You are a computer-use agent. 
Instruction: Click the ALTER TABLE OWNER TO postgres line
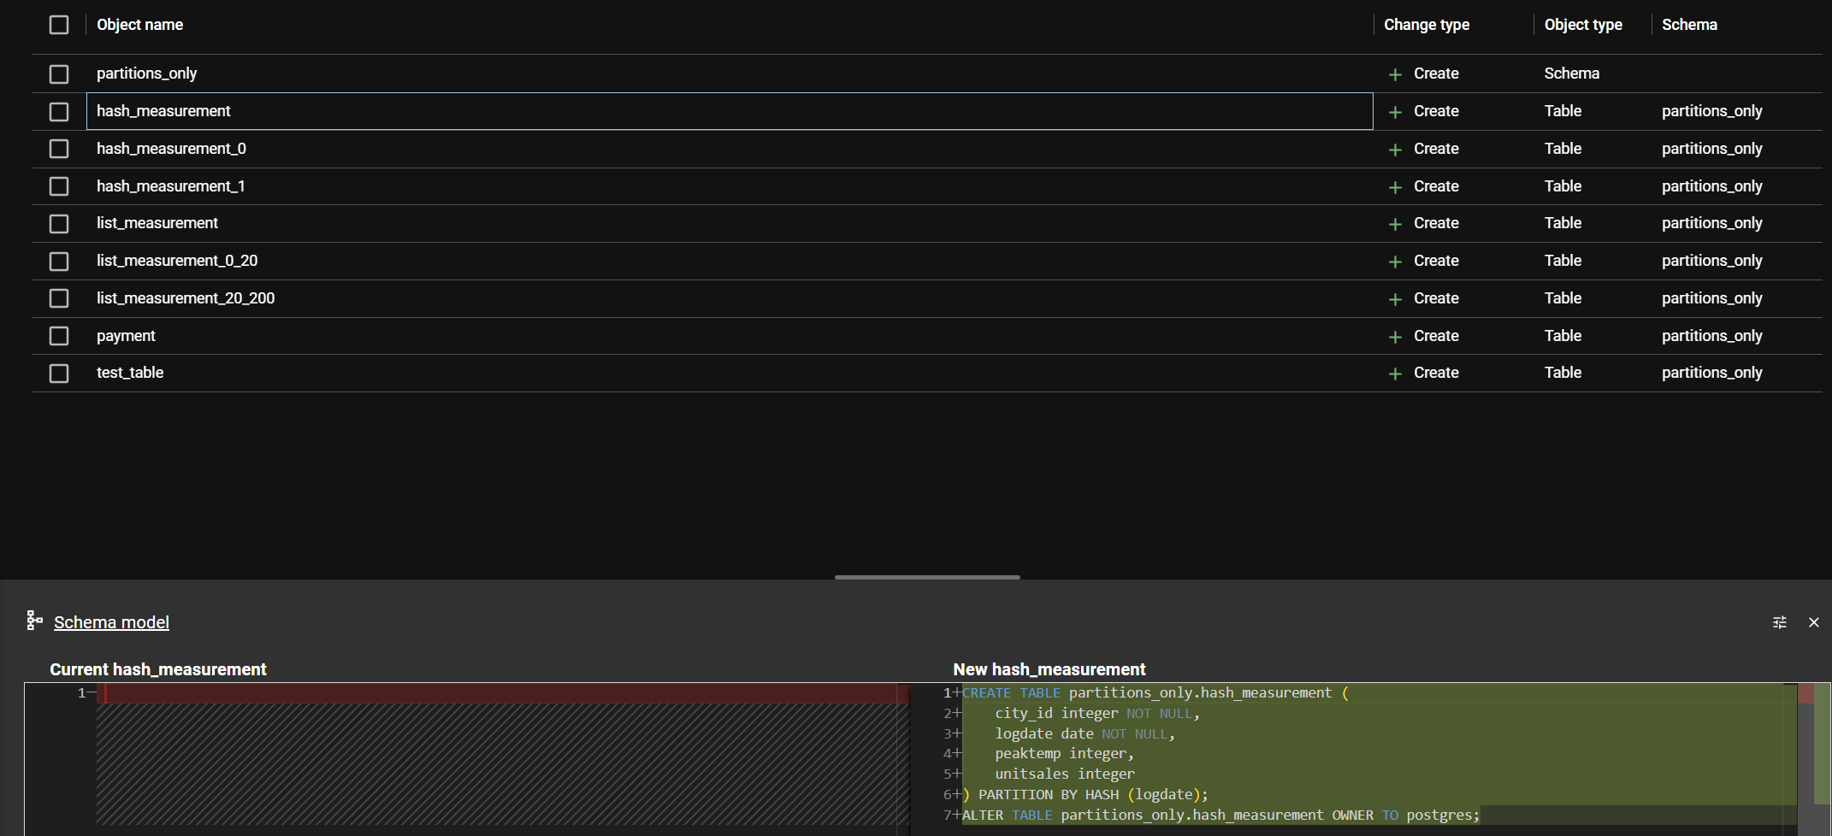[1221, 815]
